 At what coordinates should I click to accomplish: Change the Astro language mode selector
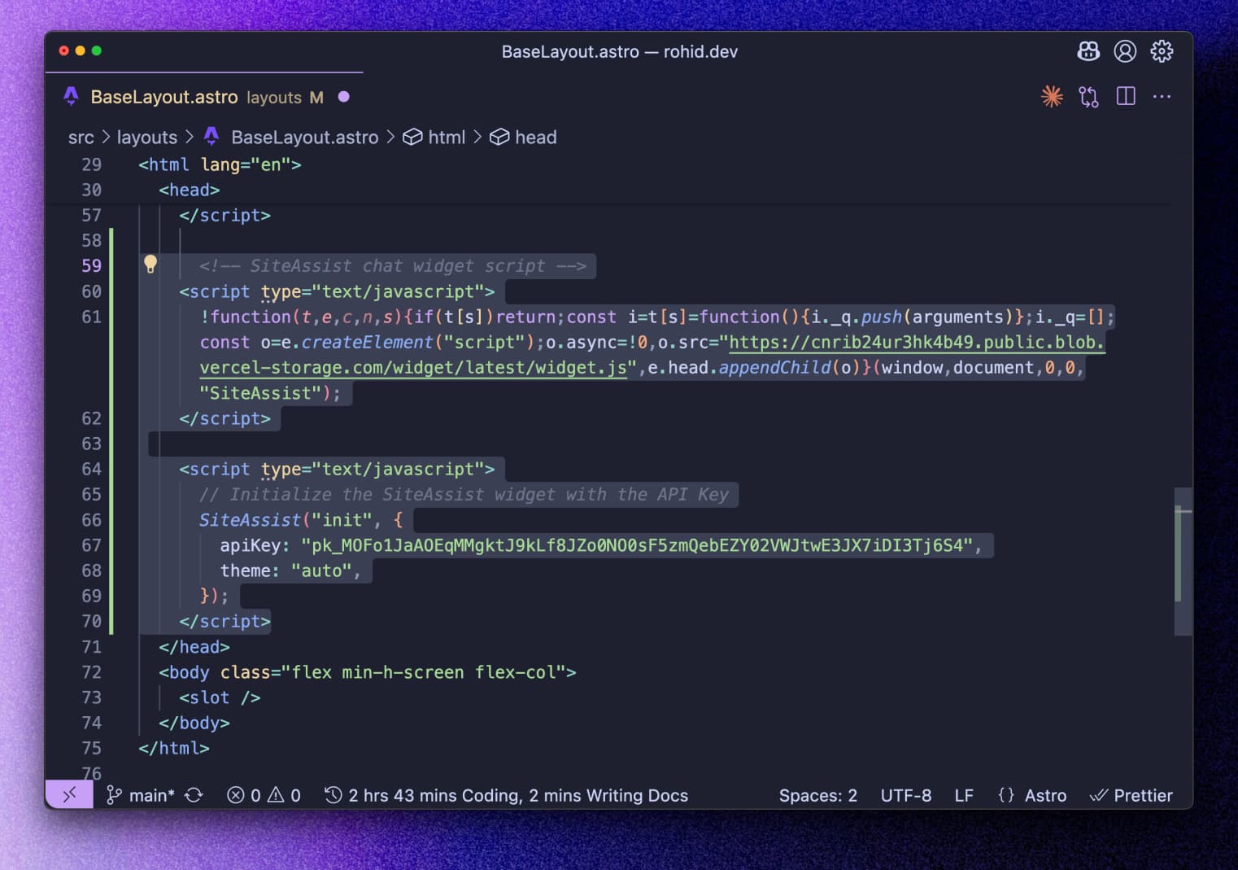[1032, 795]
